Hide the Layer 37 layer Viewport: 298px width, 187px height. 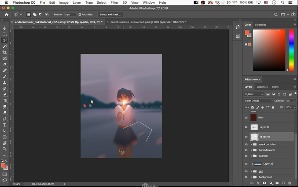point(246,127)
